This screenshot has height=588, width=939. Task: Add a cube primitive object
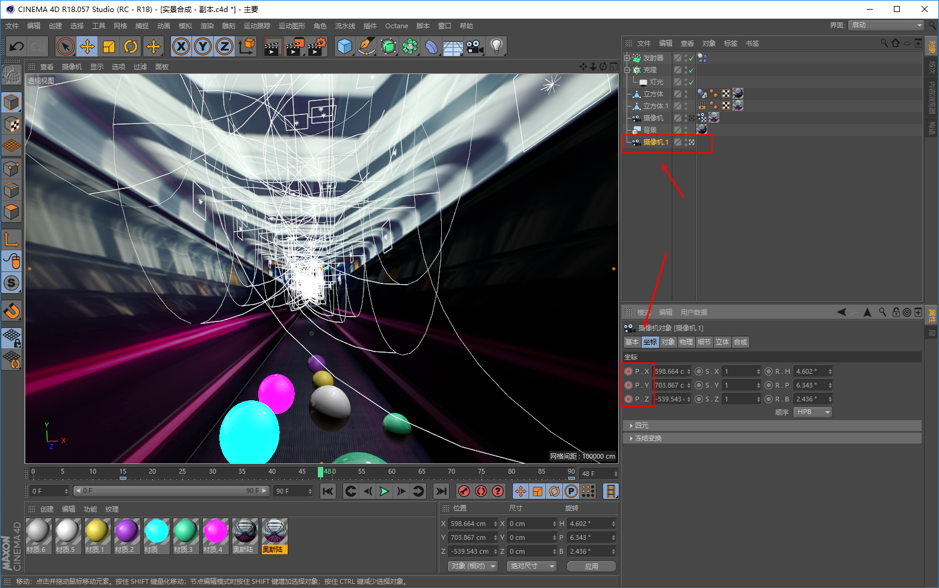[344, 46]
